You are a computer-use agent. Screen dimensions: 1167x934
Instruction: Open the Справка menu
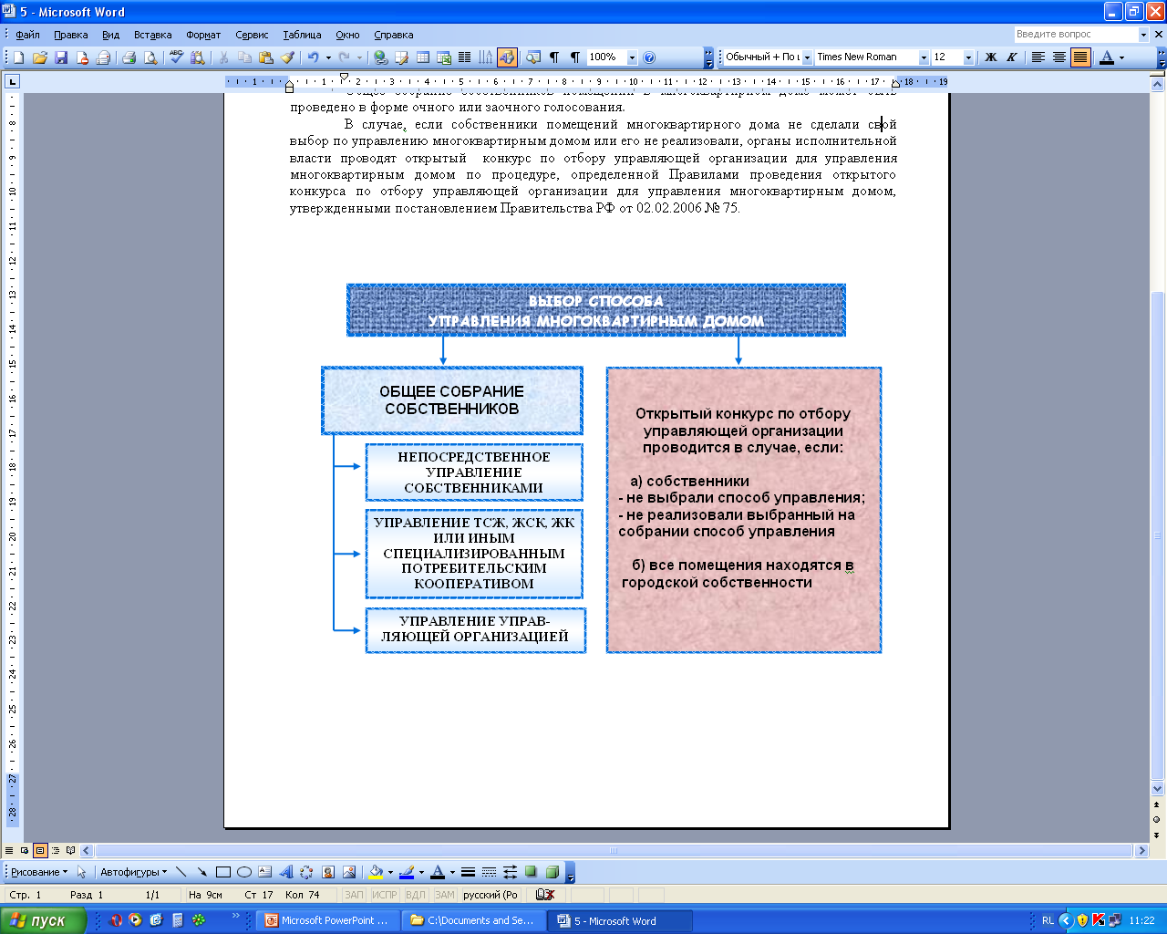tap(394, 35)
